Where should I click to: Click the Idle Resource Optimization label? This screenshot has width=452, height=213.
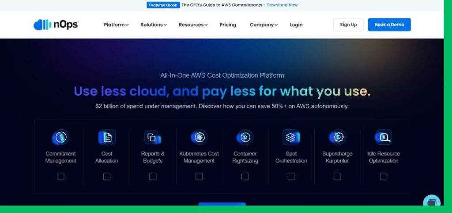[x=384, y=157]
